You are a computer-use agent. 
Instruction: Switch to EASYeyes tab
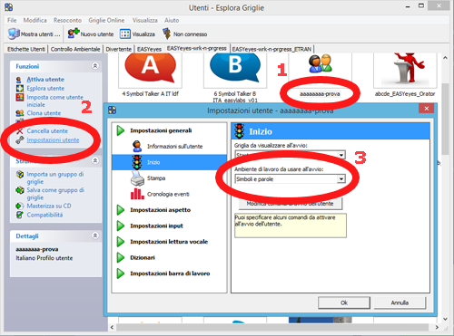[x=149, y=49]
